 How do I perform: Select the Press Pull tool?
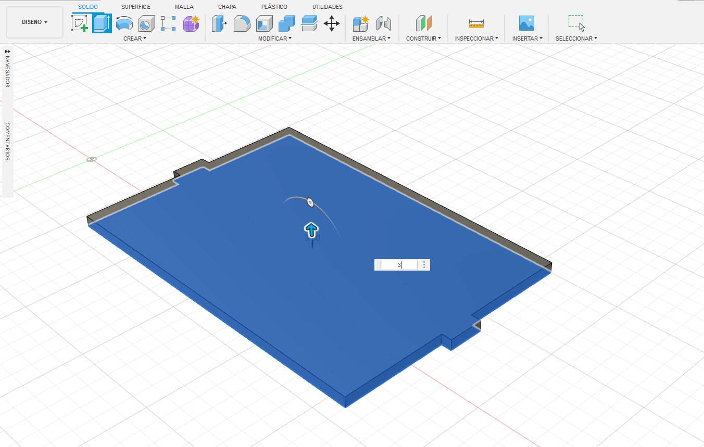point(220,24)
